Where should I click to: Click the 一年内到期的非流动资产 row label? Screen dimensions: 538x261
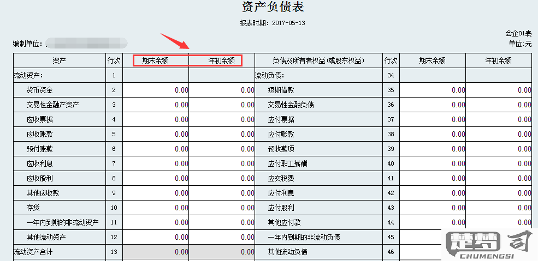pos(63,222)
